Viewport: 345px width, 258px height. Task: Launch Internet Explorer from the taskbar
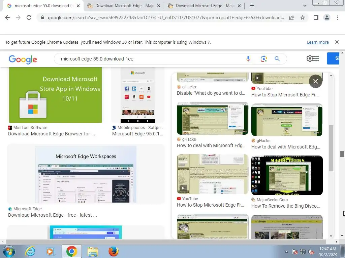[30, 251]
